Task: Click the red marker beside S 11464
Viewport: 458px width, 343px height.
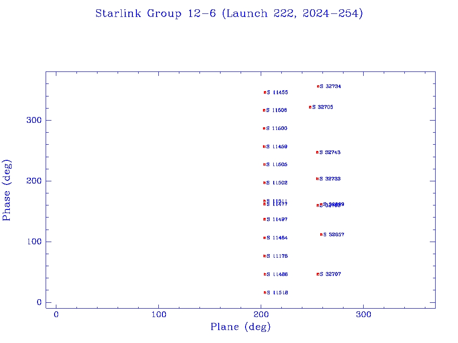Action: [265, 238]
